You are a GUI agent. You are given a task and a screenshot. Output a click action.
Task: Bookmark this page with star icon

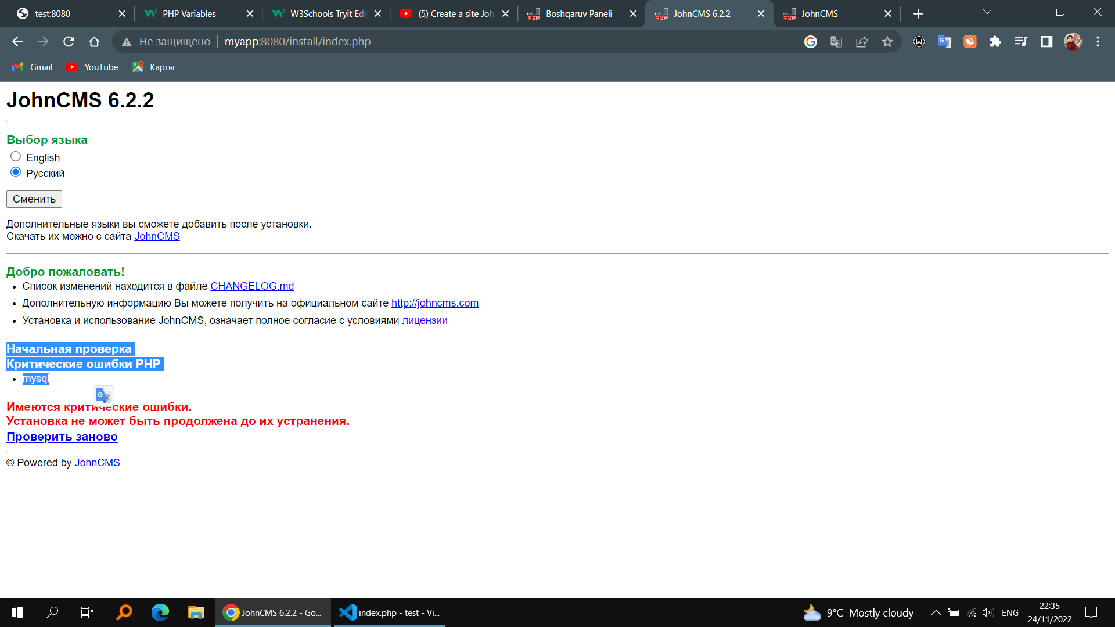point(887,41)
